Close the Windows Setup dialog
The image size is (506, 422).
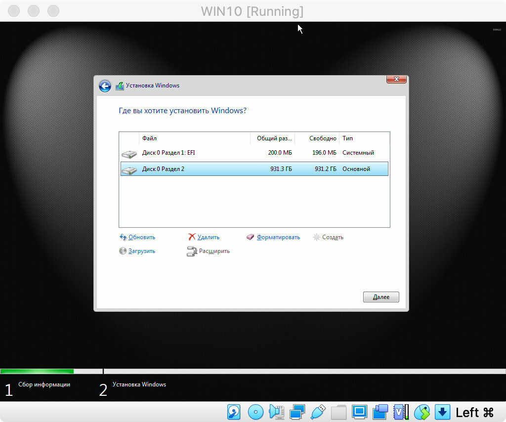click(x=396, y=79)
